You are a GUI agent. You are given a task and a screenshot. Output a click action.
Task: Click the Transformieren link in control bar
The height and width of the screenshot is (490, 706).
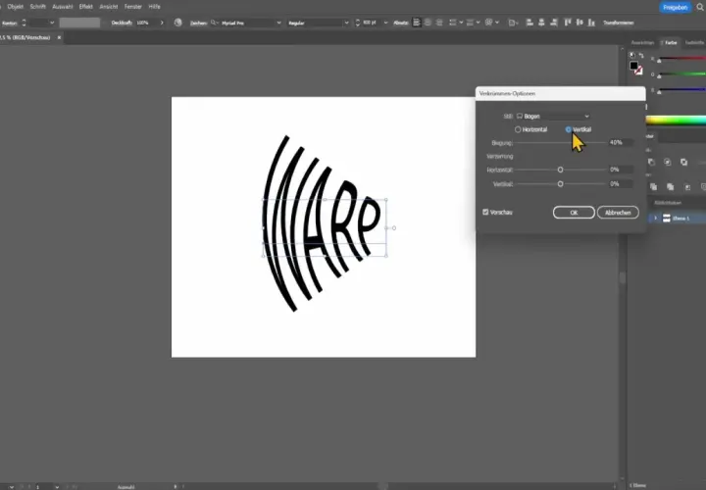[618, 23]
